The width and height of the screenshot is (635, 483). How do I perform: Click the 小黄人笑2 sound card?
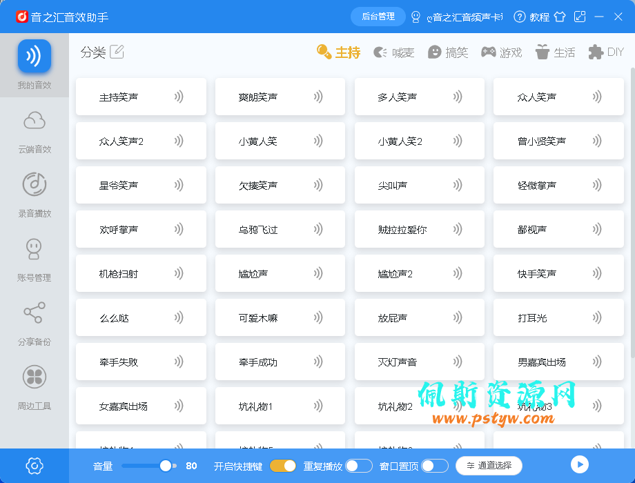(420, 141)
